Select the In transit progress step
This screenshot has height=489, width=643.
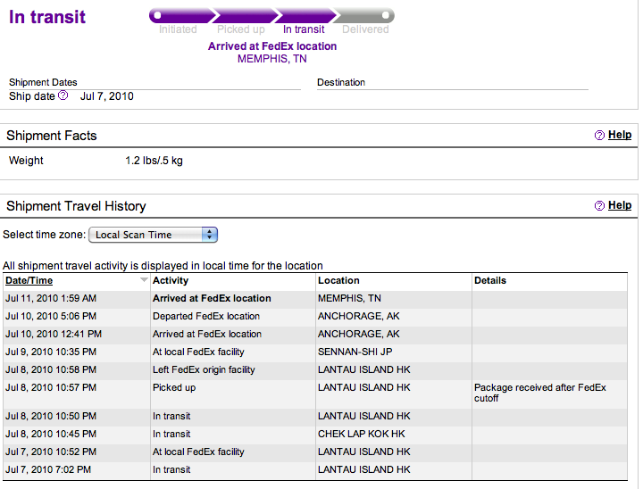[304, 29]
